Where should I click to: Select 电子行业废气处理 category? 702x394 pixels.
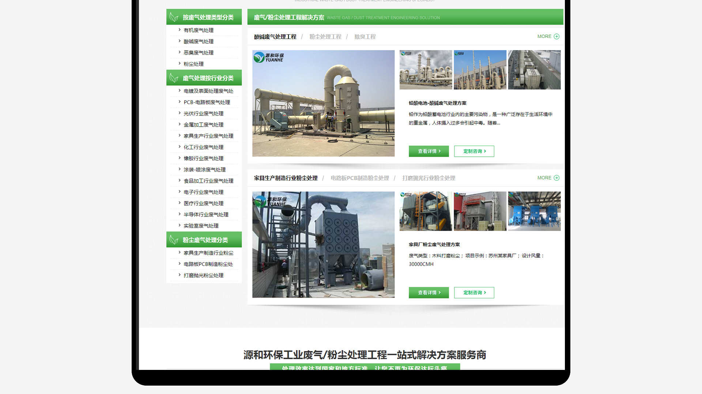pos(203,192)
